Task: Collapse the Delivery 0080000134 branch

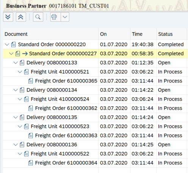Action: pos(16,90)
